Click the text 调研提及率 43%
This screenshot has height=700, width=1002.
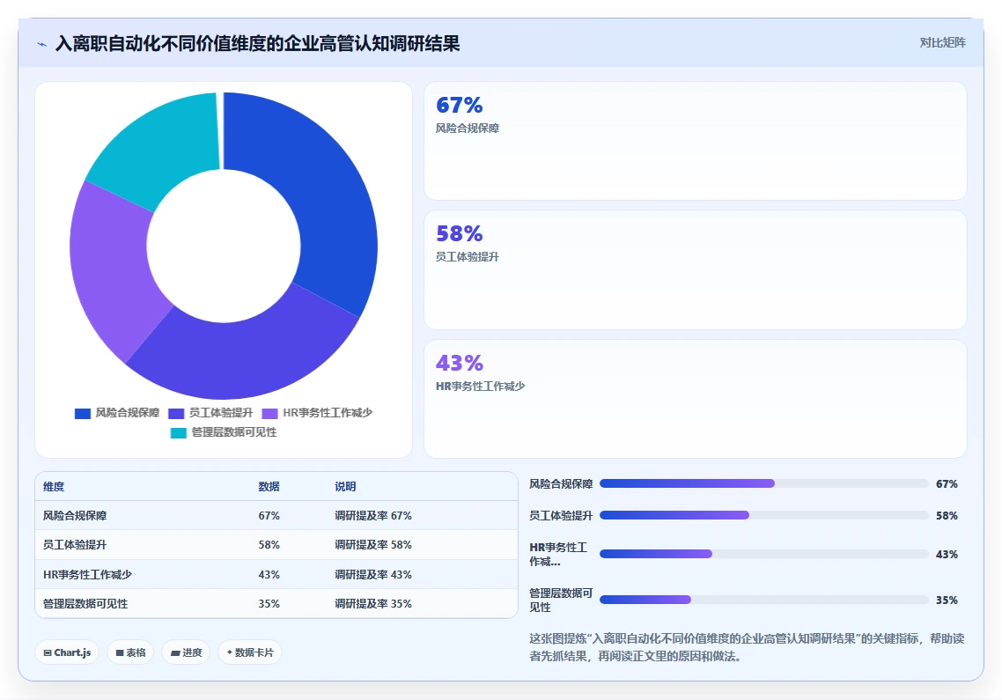point(373,575)
